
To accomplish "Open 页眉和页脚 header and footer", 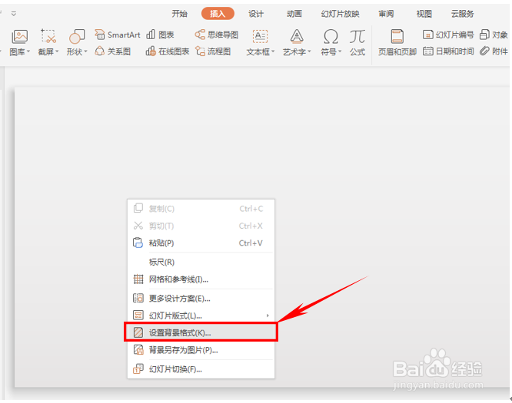I will 397,42.
